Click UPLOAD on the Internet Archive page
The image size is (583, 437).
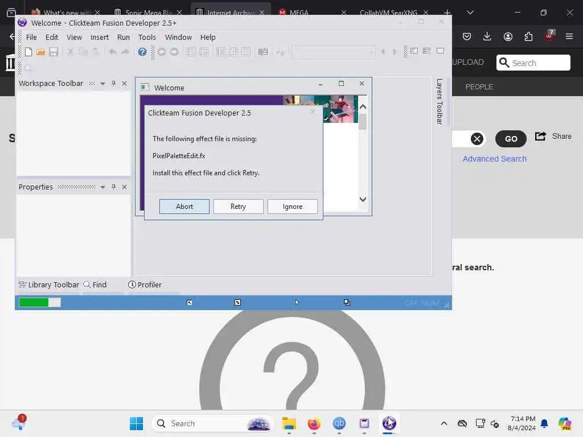click(468, 62)
